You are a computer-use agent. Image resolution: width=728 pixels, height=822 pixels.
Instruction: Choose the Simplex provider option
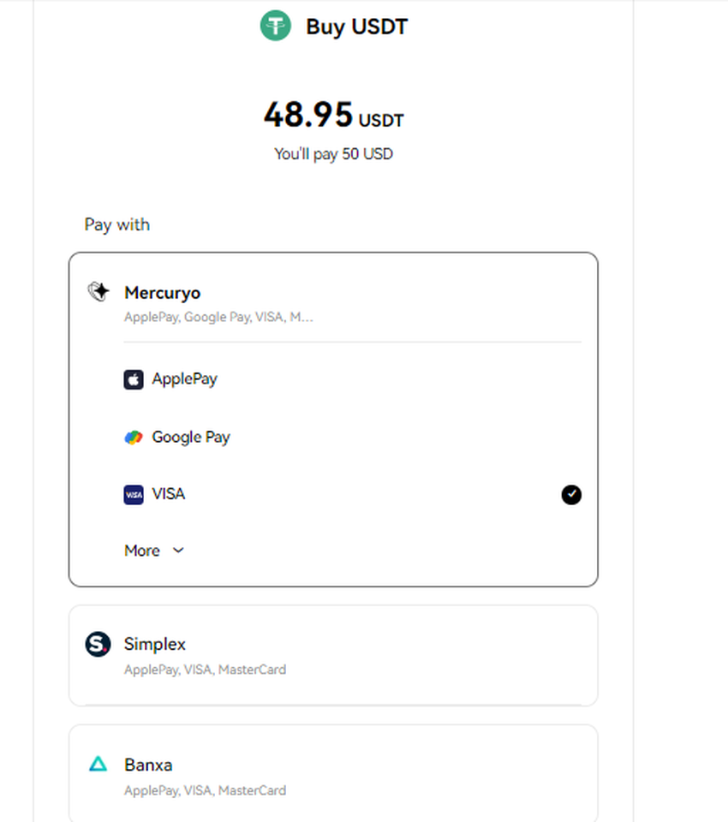(332, 655)
